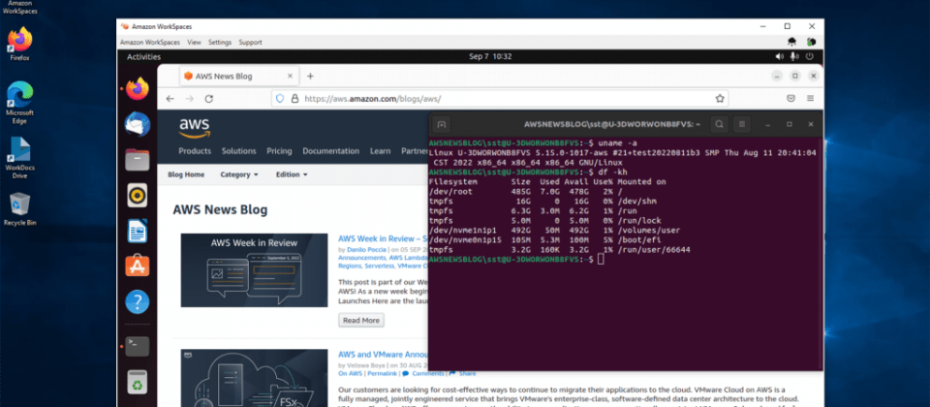The width and height of the screenshot is (930, 407).
Task: Open the Serverless category link
Action: [x=379, y=266]
